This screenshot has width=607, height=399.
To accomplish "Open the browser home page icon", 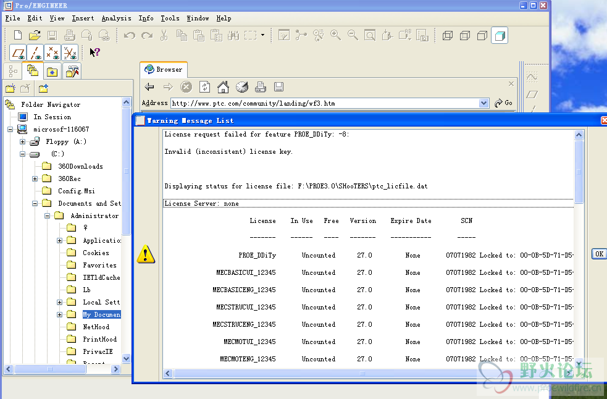I will [x=224, y=87].
